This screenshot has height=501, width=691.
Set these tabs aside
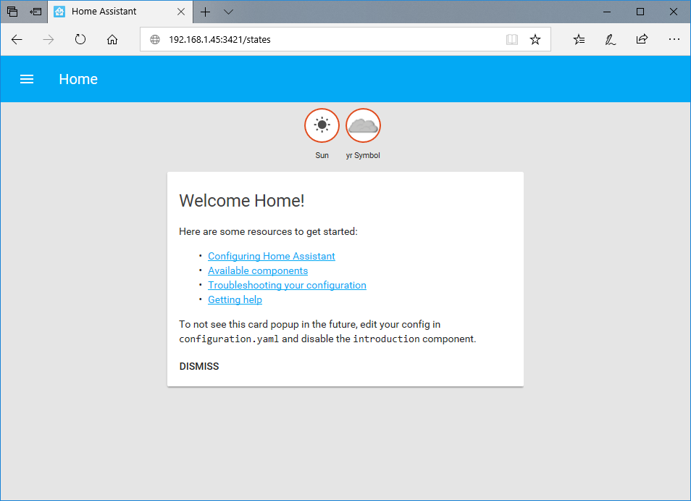(x=35, y=12)
